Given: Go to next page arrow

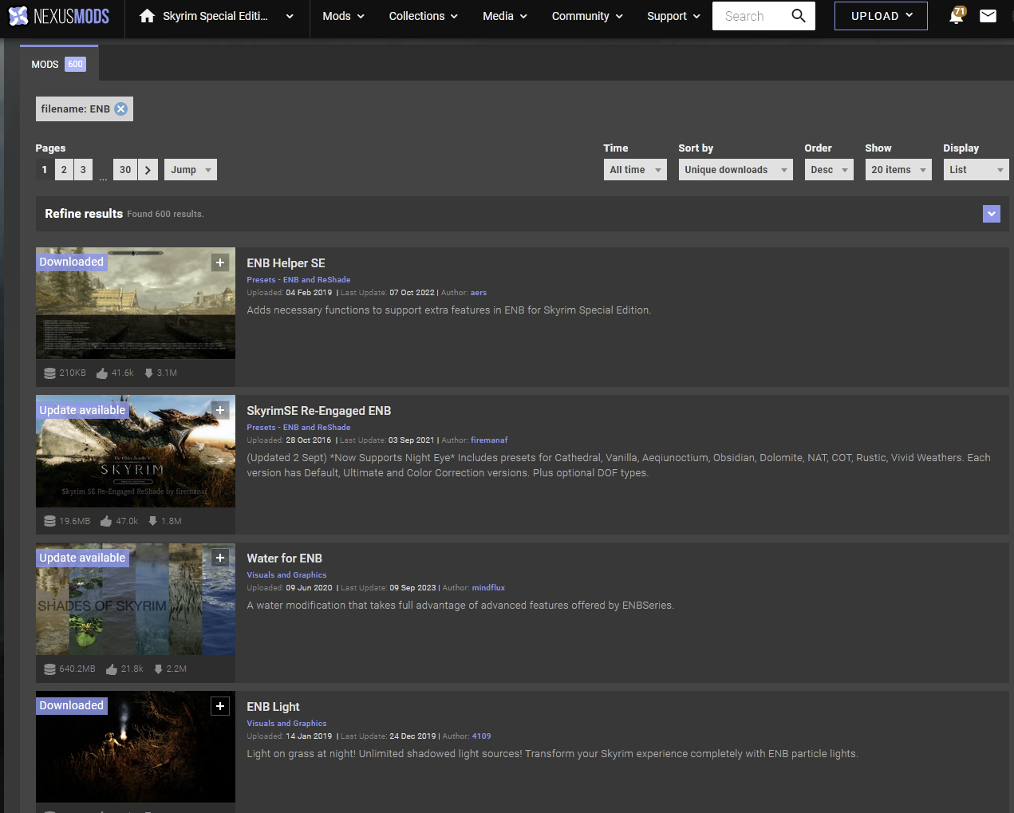Looking at the screenshot, I should (148, 170).
